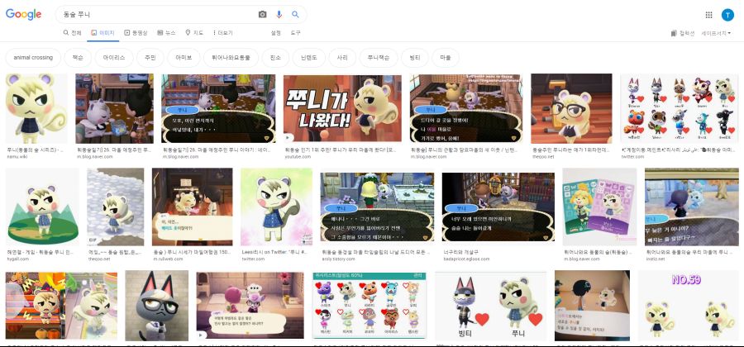Open the Google logo homepage link
Image resolution: width=744 pixels, height=347 pixels.
coord(23,15)
